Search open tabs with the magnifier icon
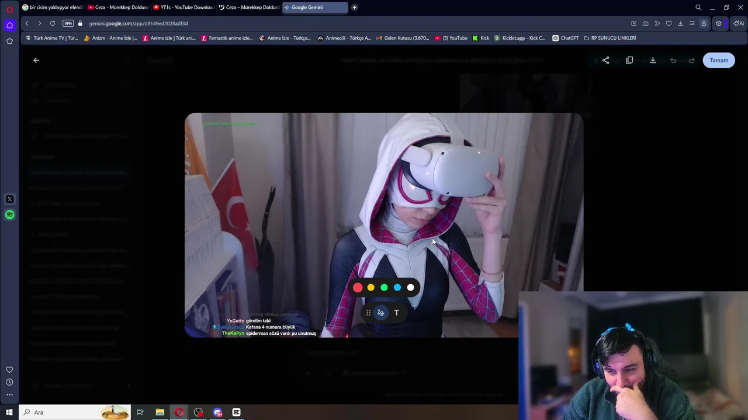748x420 pixels. pos(698,8)
